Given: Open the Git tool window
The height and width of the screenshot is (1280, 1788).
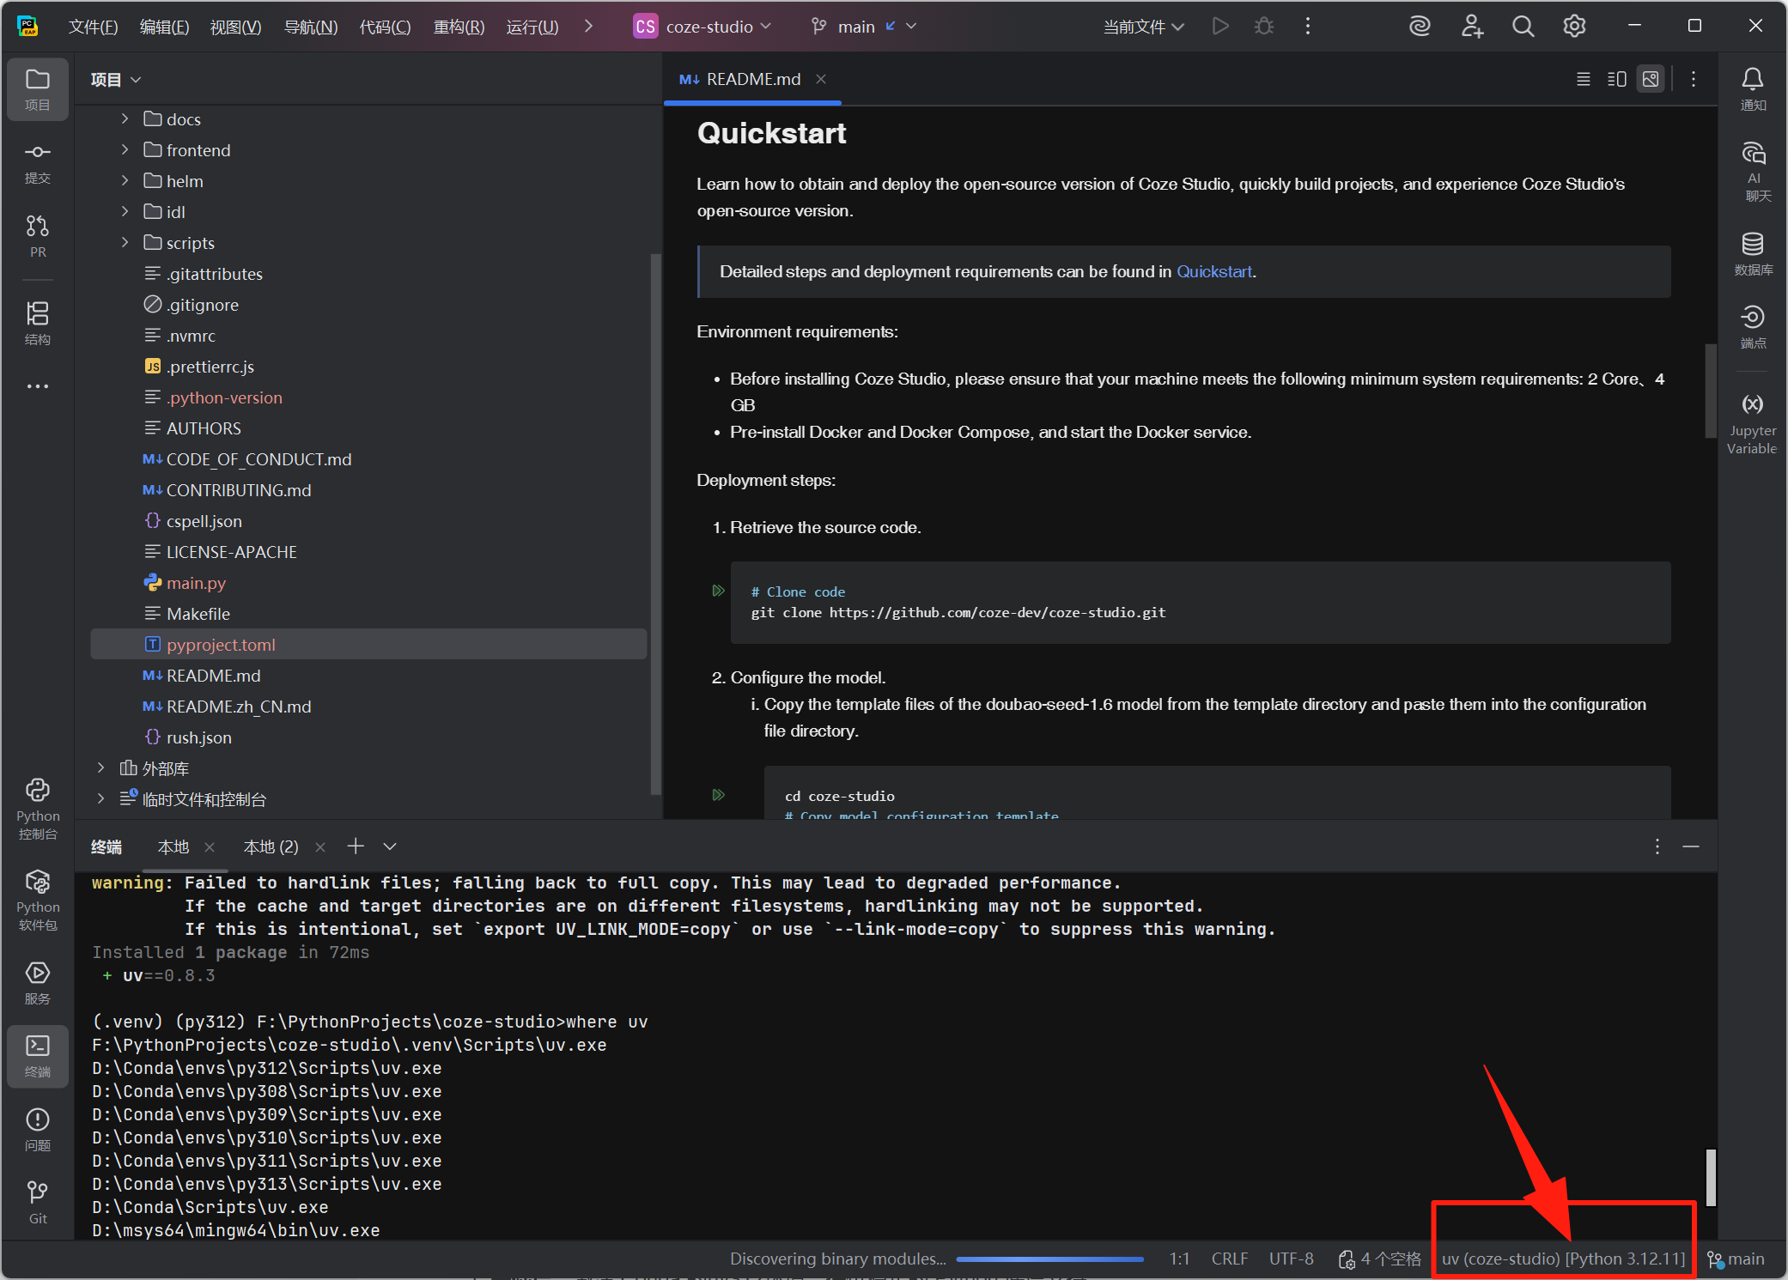Looking at the screenshot, I should [38, 1202].
